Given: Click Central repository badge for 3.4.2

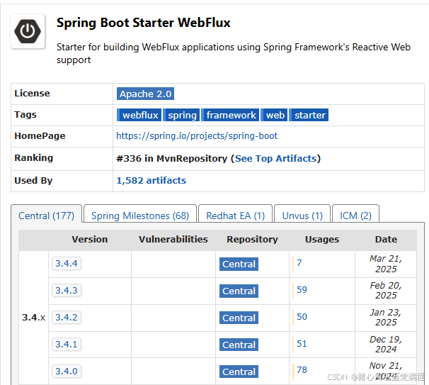Looking at the screenshot, I should point(239,318).
